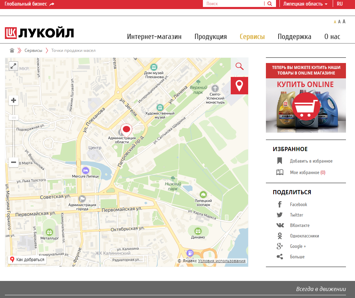Click the red map marker at Администрация области
Image resolution: width=355 pixels, height=298 pixels.
pyautogui.click(x=126, y=130)
